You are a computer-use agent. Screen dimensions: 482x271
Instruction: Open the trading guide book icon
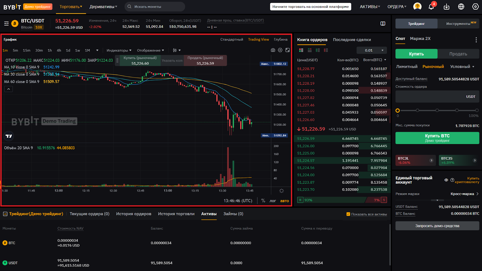(x=383, y=23)
